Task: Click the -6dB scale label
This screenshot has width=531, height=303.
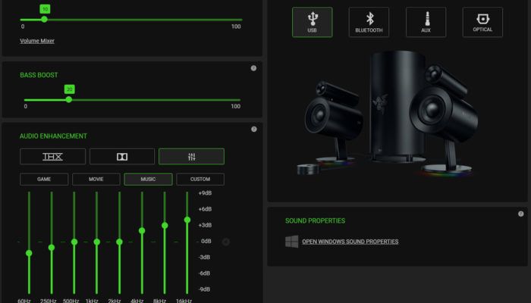Action: click(x=205, y=273)
